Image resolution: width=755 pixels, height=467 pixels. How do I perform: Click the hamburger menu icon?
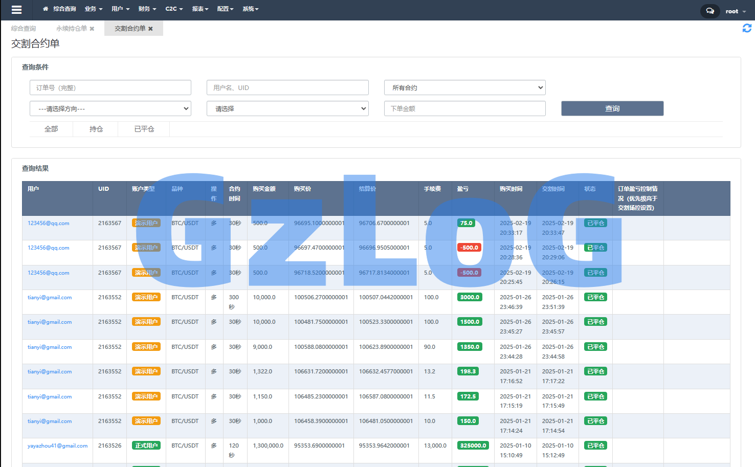click(x=16, y=10)
